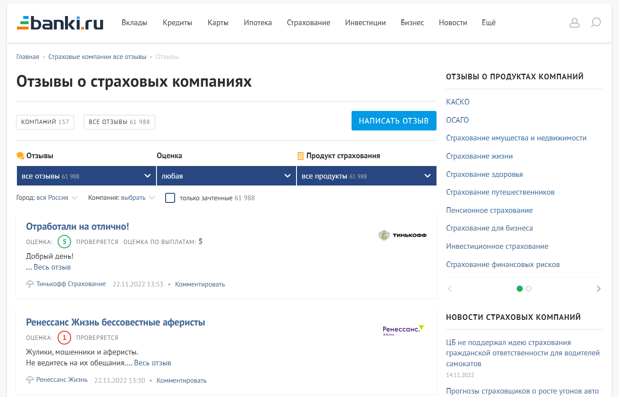619x397 pixels.
Task: Open review Ренессанс Жизнь бессовестные аферисты
Action: pyautogui.click(x=115, y=322)
